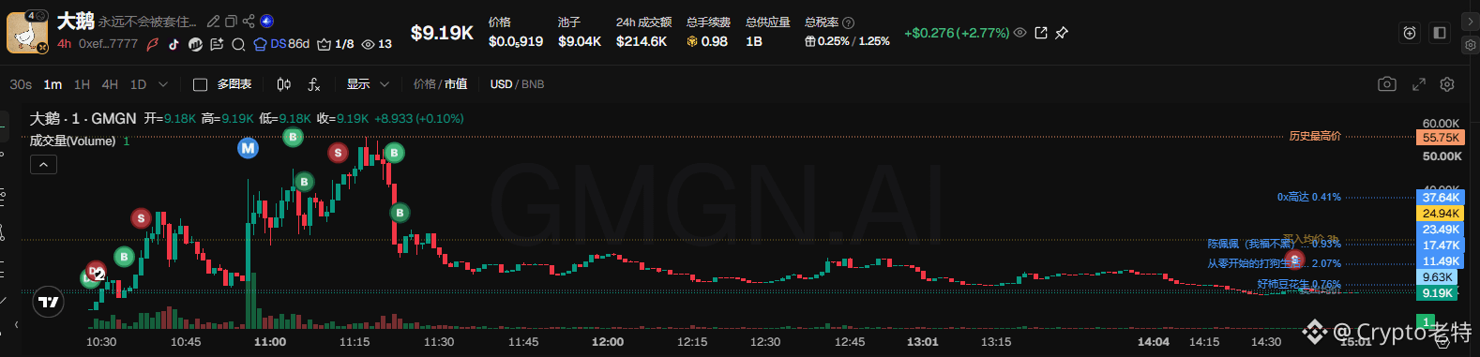Open the blue chain badge next to share
The height and width of the screenshot is (357, 1480).
(x=266, y=22)
